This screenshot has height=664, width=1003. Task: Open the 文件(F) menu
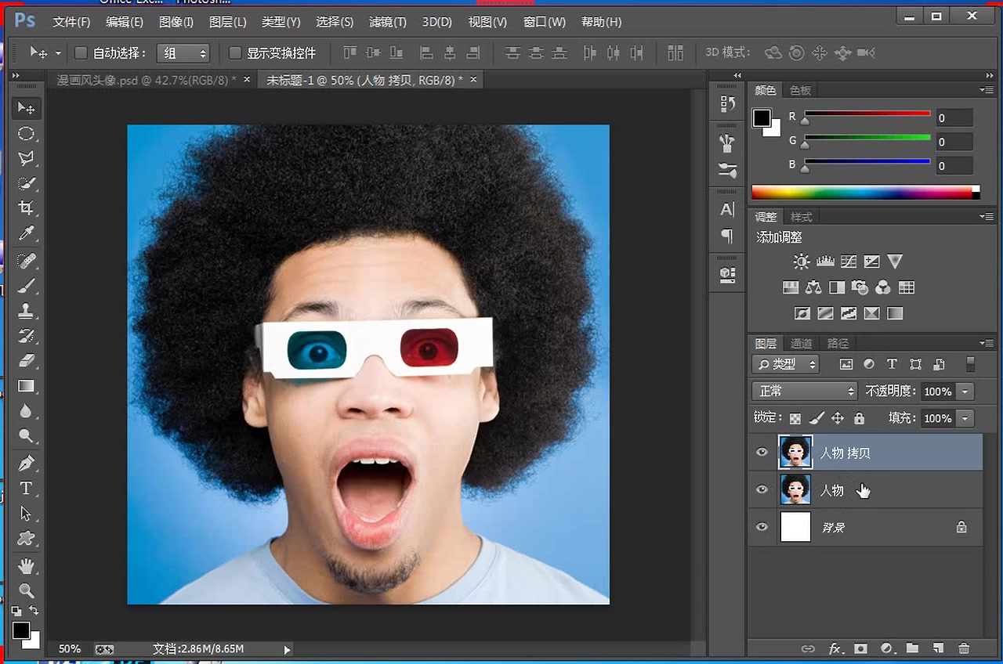(x=71, y=22)
